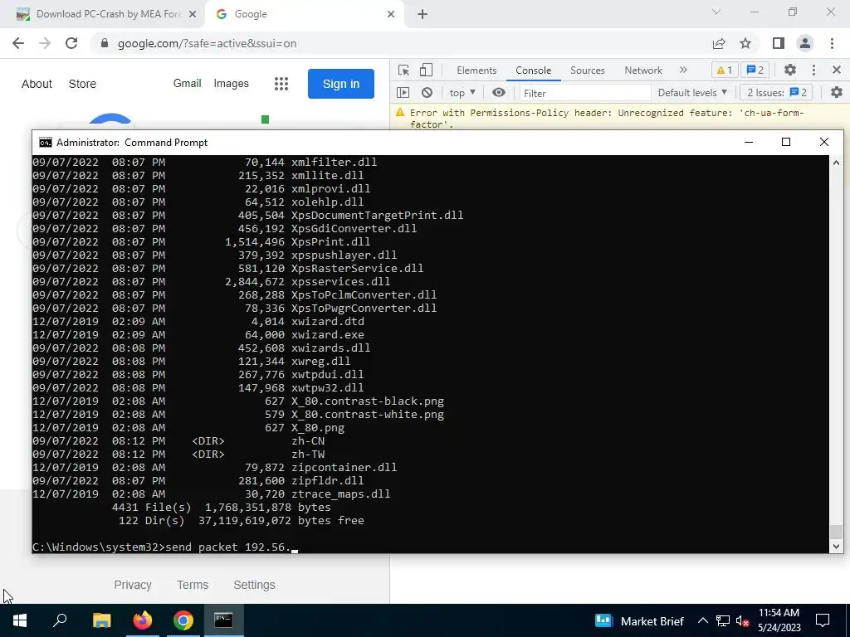Open the Settings footer link

[254, 585]
